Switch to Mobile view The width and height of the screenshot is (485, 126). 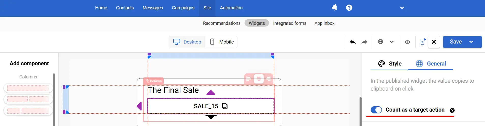[x=221, y=42]
